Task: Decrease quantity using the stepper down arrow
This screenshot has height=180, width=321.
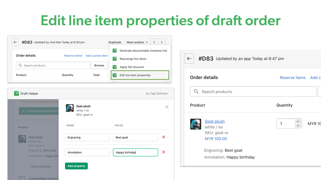Action: point(298,125)
